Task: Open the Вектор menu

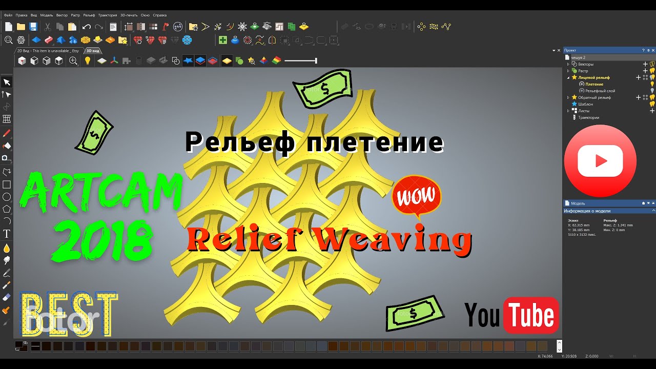Action: tap(61, 15)
